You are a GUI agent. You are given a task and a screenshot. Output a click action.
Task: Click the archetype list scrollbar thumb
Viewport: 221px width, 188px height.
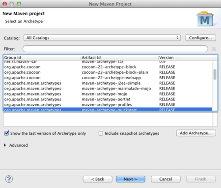click(215, 74)
